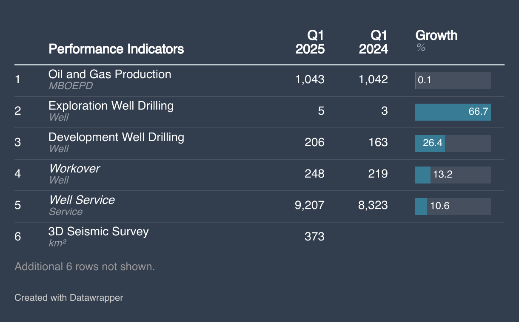Click the Q1 2025 column header

pos(310,42)
